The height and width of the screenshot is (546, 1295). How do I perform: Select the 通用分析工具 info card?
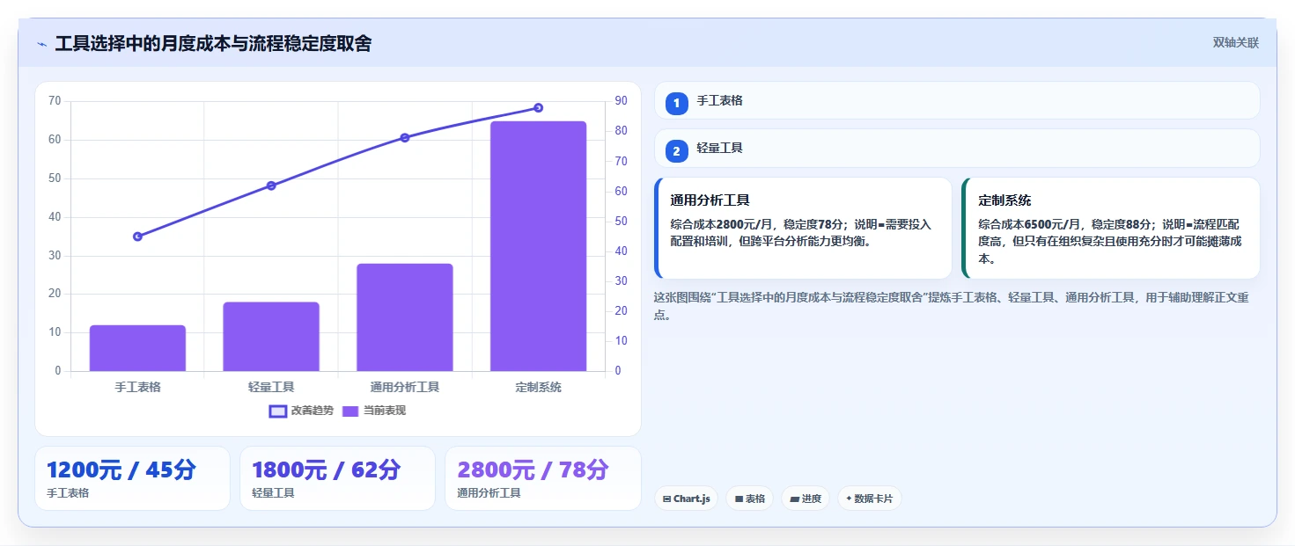click(x=803, y=228)
